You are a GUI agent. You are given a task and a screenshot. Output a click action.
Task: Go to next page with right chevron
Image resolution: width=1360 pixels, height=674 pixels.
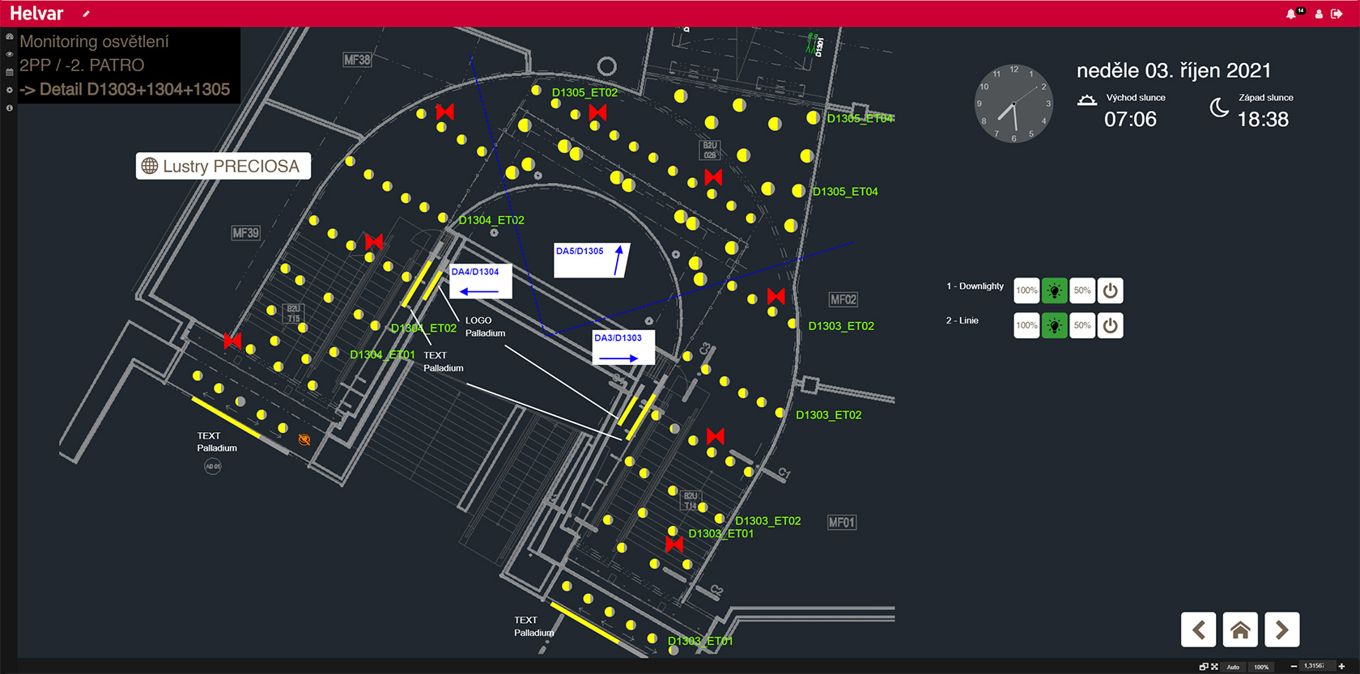1281,629
